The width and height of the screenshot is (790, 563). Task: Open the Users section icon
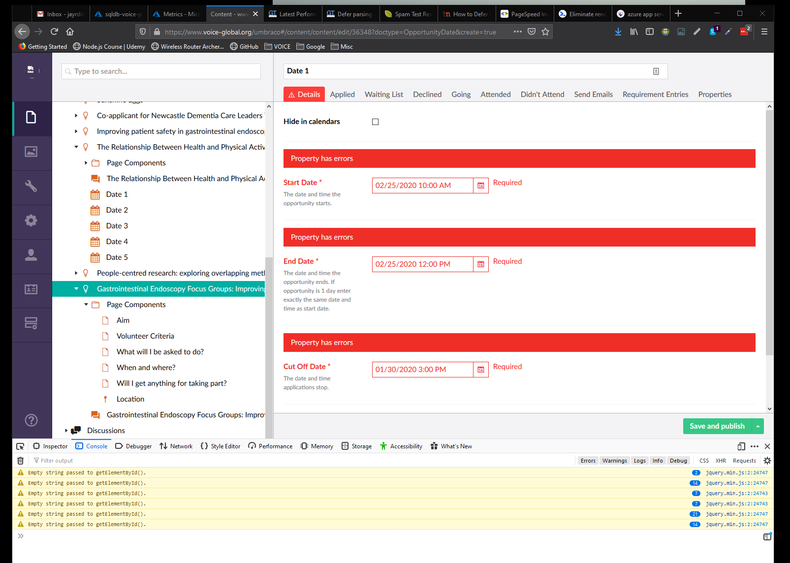pyautogui.click(x=31, y=255)
